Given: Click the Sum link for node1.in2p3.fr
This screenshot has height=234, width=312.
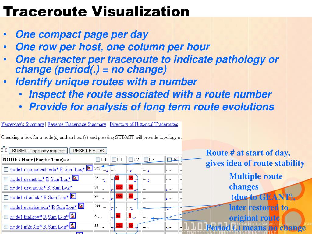Looking at the screenshot, I should tap(52, 227).
